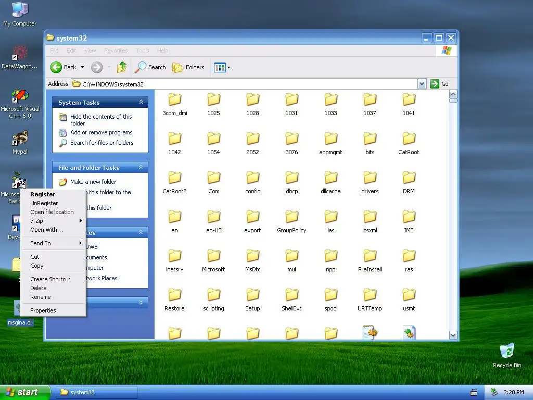Click system32 taskbar button
533x400 pixels.
97,392
